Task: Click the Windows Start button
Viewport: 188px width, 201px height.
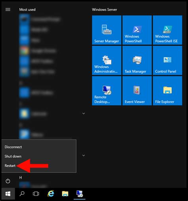Action: click(x=8, y=194)
